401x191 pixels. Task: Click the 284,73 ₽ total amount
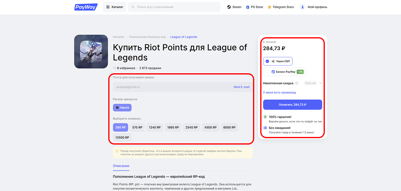[x=274, y=48]
